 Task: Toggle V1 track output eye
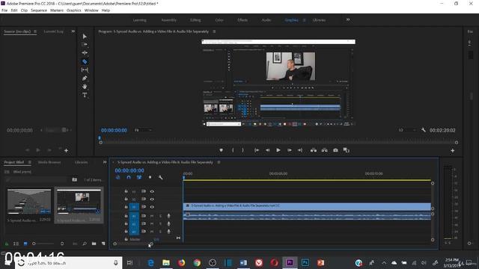coord(152,207)
